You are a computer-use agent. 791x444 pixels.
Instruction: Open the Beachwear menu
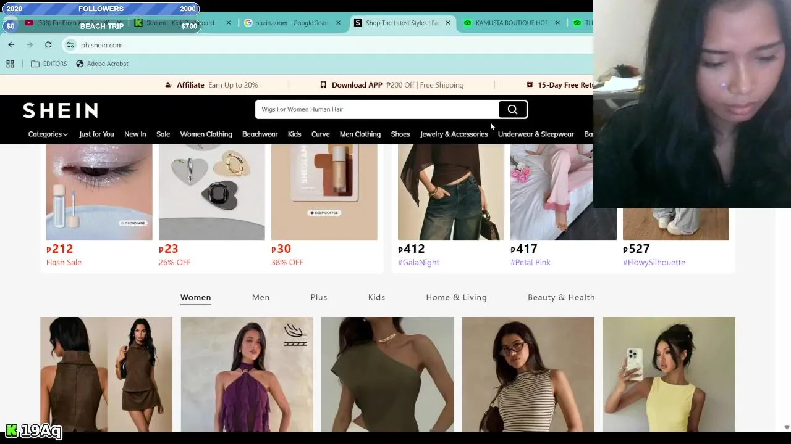point(260,134)
